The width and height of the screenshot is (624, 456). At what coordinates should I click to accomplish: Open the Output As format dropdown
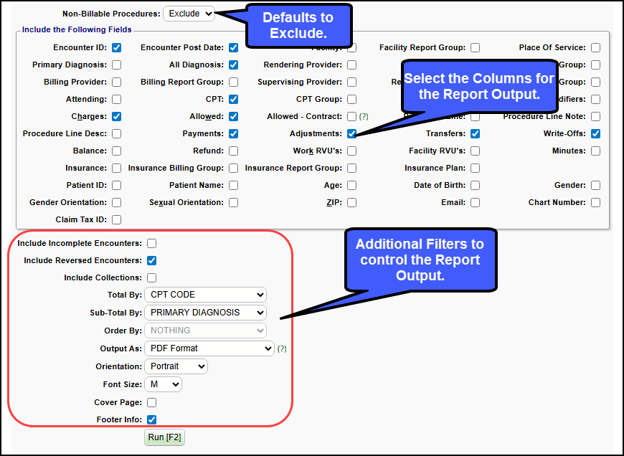209,348
